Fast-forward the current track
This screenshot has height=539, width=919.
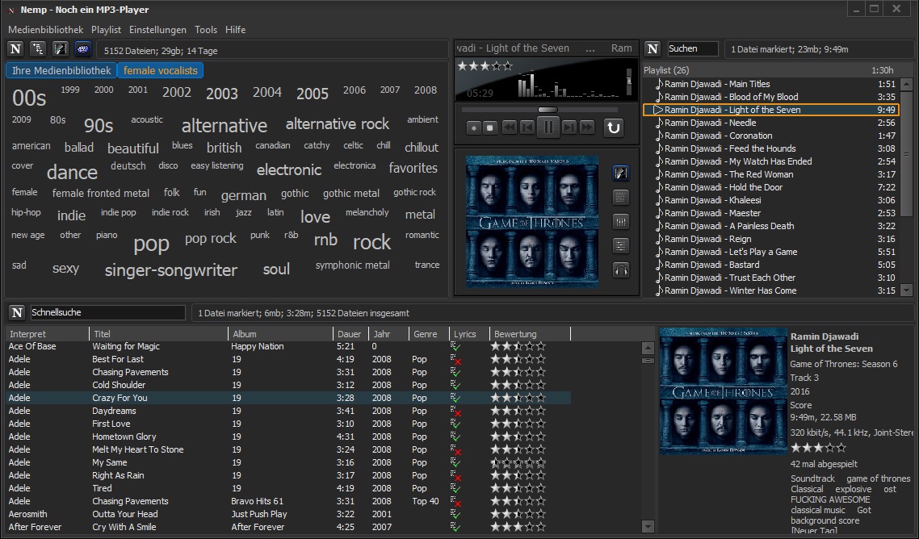coord(586,127)
